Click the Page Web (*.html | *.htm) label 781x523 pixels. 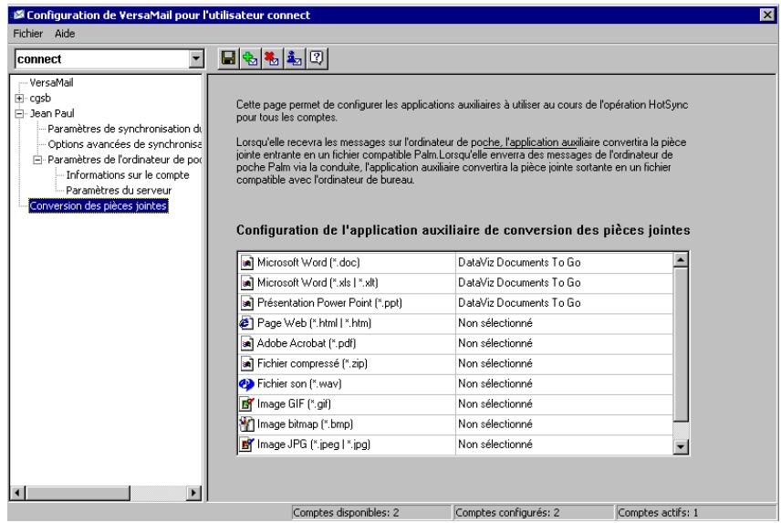314,323
